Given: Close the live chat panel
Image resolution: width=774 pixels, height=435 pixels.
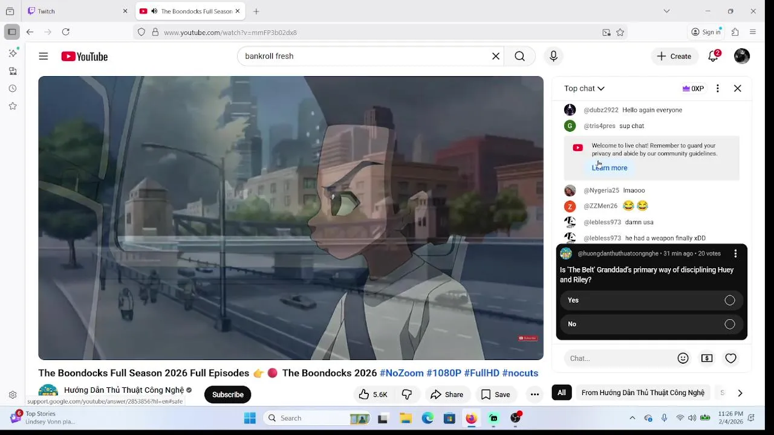Looking at the screenshot, I should click(x=738, y=88).
